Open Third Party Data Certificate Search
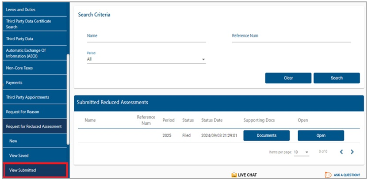Viewport: 368px width, 180px height. point(35,24)
